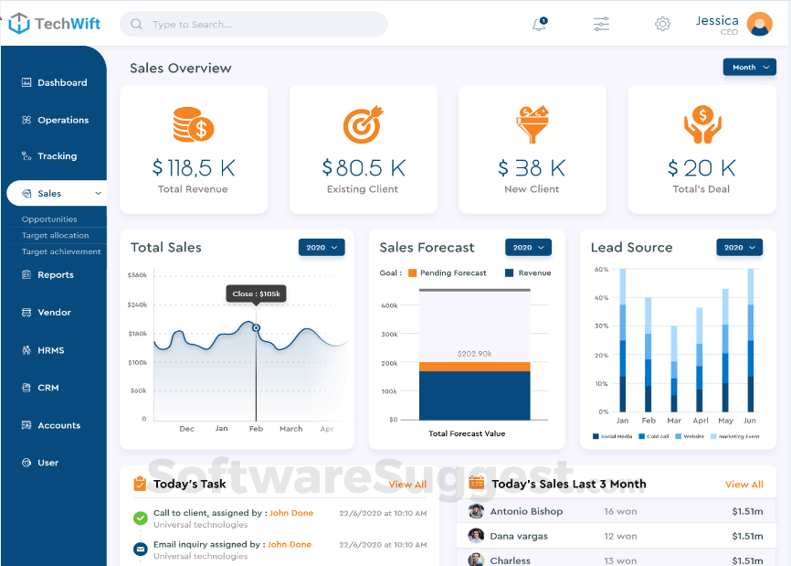Click in the Type to Search field
The image size is (791, 566).
[254, 25]
